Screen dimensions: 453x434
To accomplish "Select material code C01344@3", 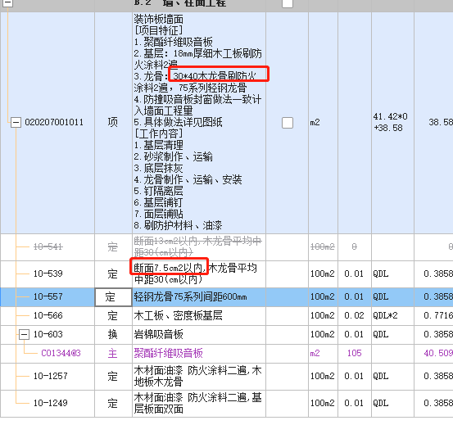I will click(61, 353).
